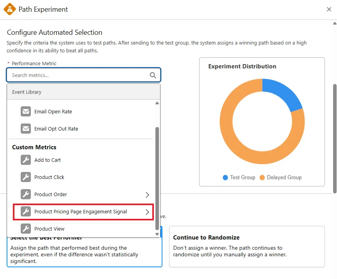Click the envelope icon beside Email Open Rate
The width and height of the screenshot is (337, 279).
26,111
